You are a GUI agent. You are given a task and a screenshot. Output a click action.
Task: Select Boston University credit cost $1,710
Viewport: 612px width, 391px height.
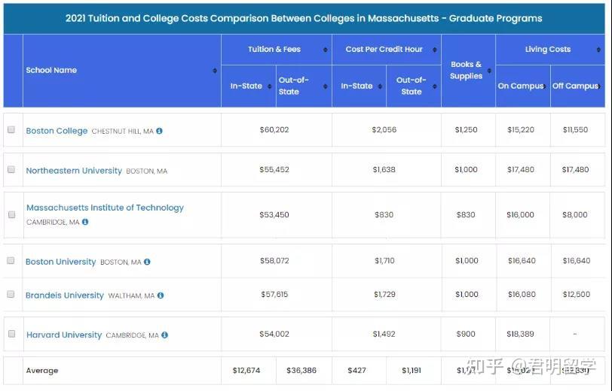pyautogui.click(x=384, y=260)
